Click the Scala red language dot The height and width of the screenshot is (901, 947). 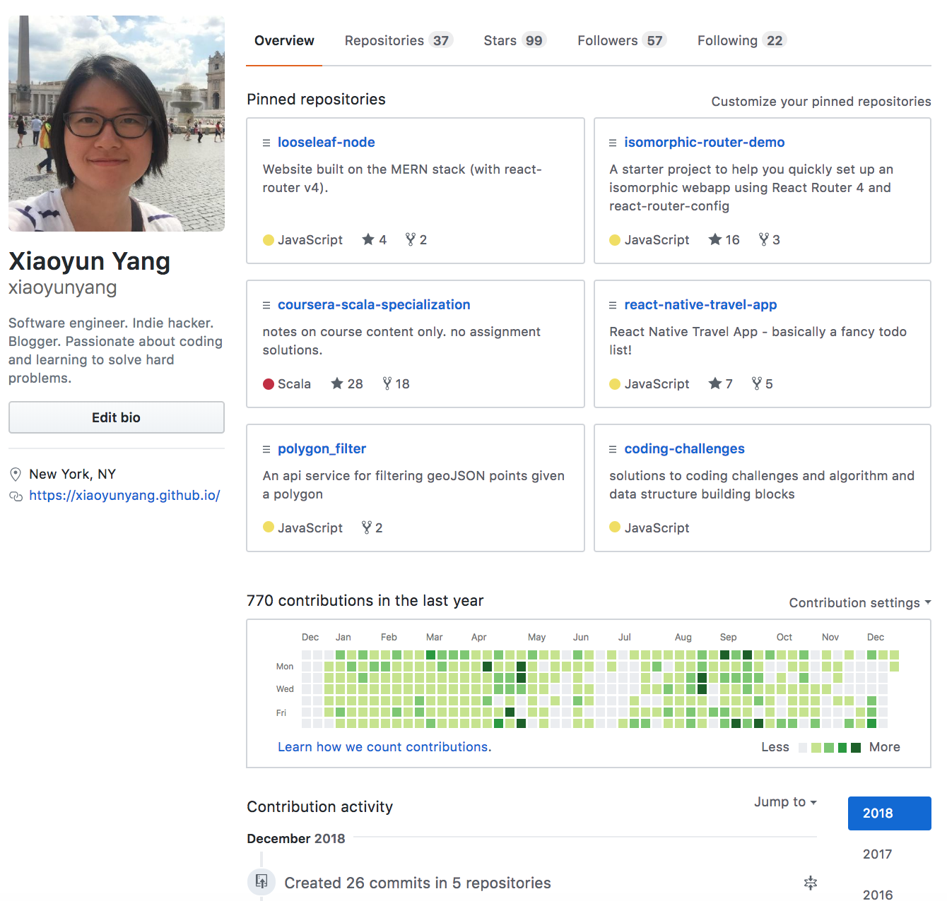click(x=269, y=384)
